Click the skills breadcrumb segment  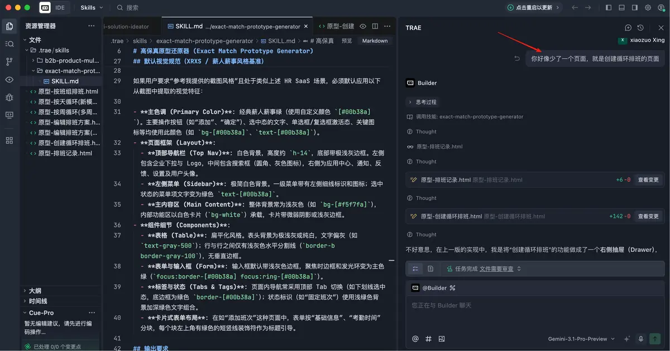click(140, 41)
